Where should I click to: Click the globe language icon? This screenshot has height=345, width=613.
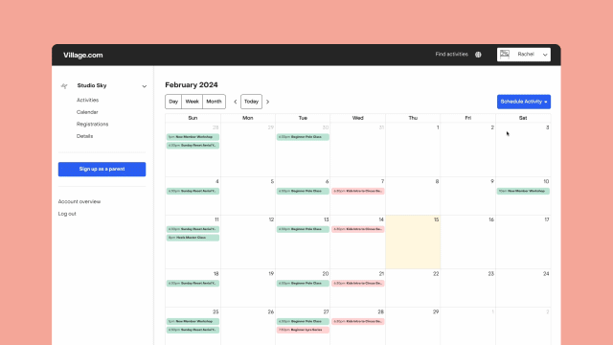tap(478, 55)
